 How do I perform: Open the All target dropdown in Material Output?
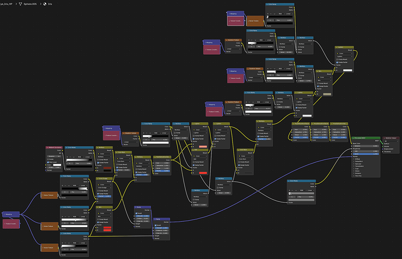(392, 141)
